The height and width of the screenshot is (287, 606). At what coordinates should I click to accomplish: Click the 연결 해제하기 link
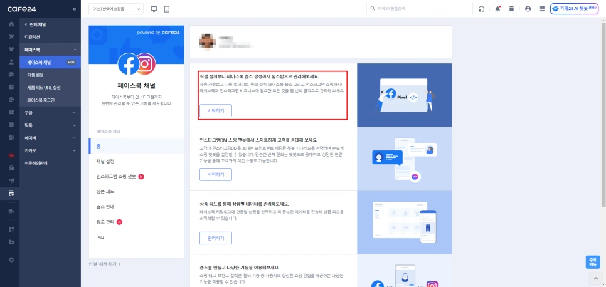click(105, 264)
